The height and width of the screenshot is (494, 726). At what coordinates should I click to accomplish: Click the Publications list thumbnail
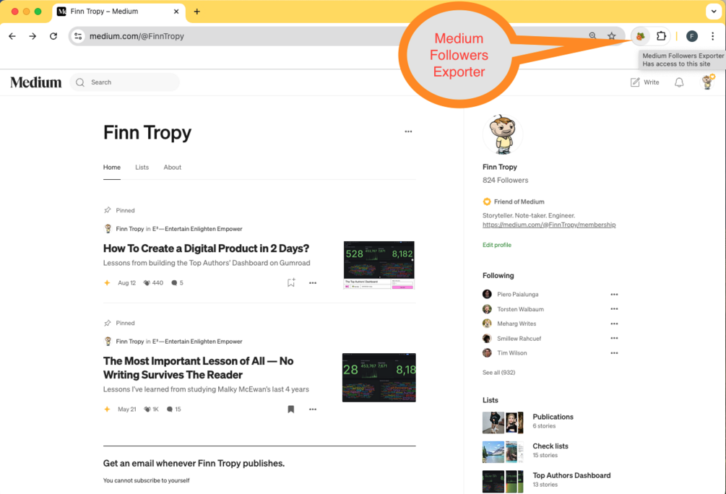(503, 422)
